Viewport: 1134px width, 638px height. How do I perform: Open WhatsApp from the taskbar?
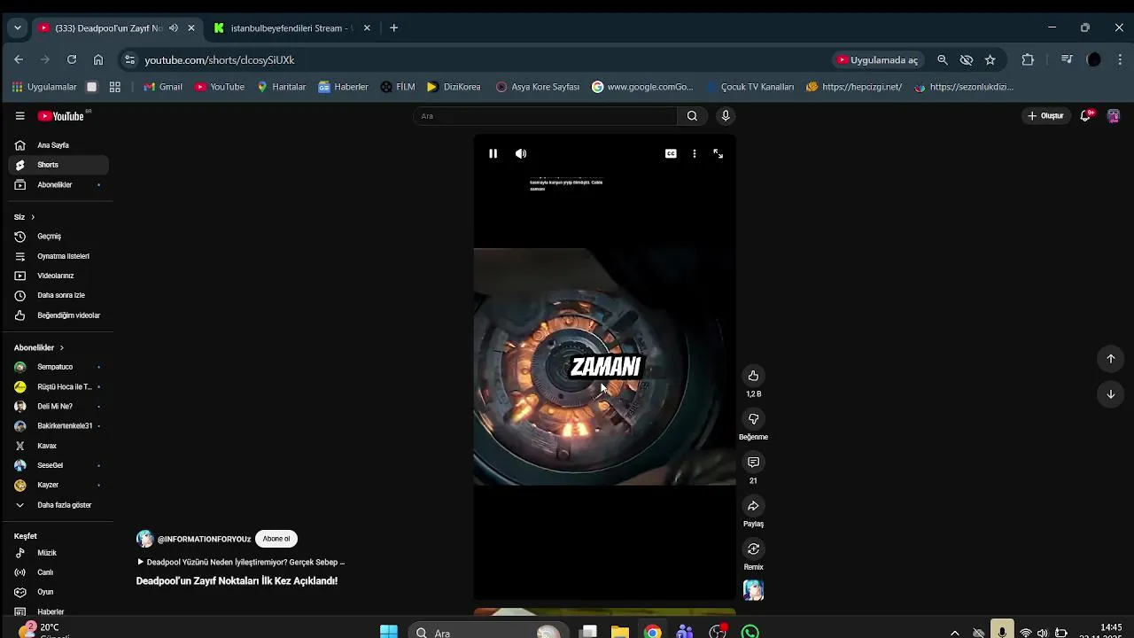(x=750, y=632)
